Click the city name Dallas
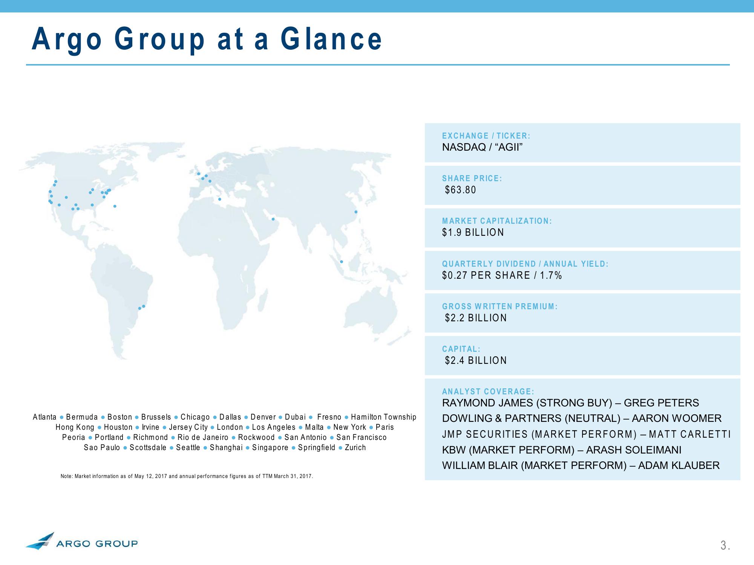Viewport: 754px width, 565px height. [x=230, y=417]
